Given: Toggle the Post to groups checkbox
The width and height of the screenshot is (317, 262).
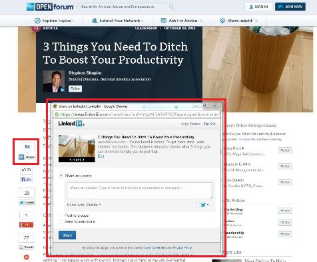Looking at the screenshot, I should pyautogui.click(x=61, y=215).
